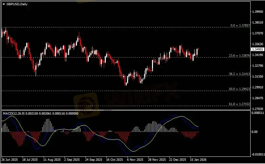Click the MACD 0.00 zero level label
The height and width of the screenshot is (164, 265).
(255, 132)
